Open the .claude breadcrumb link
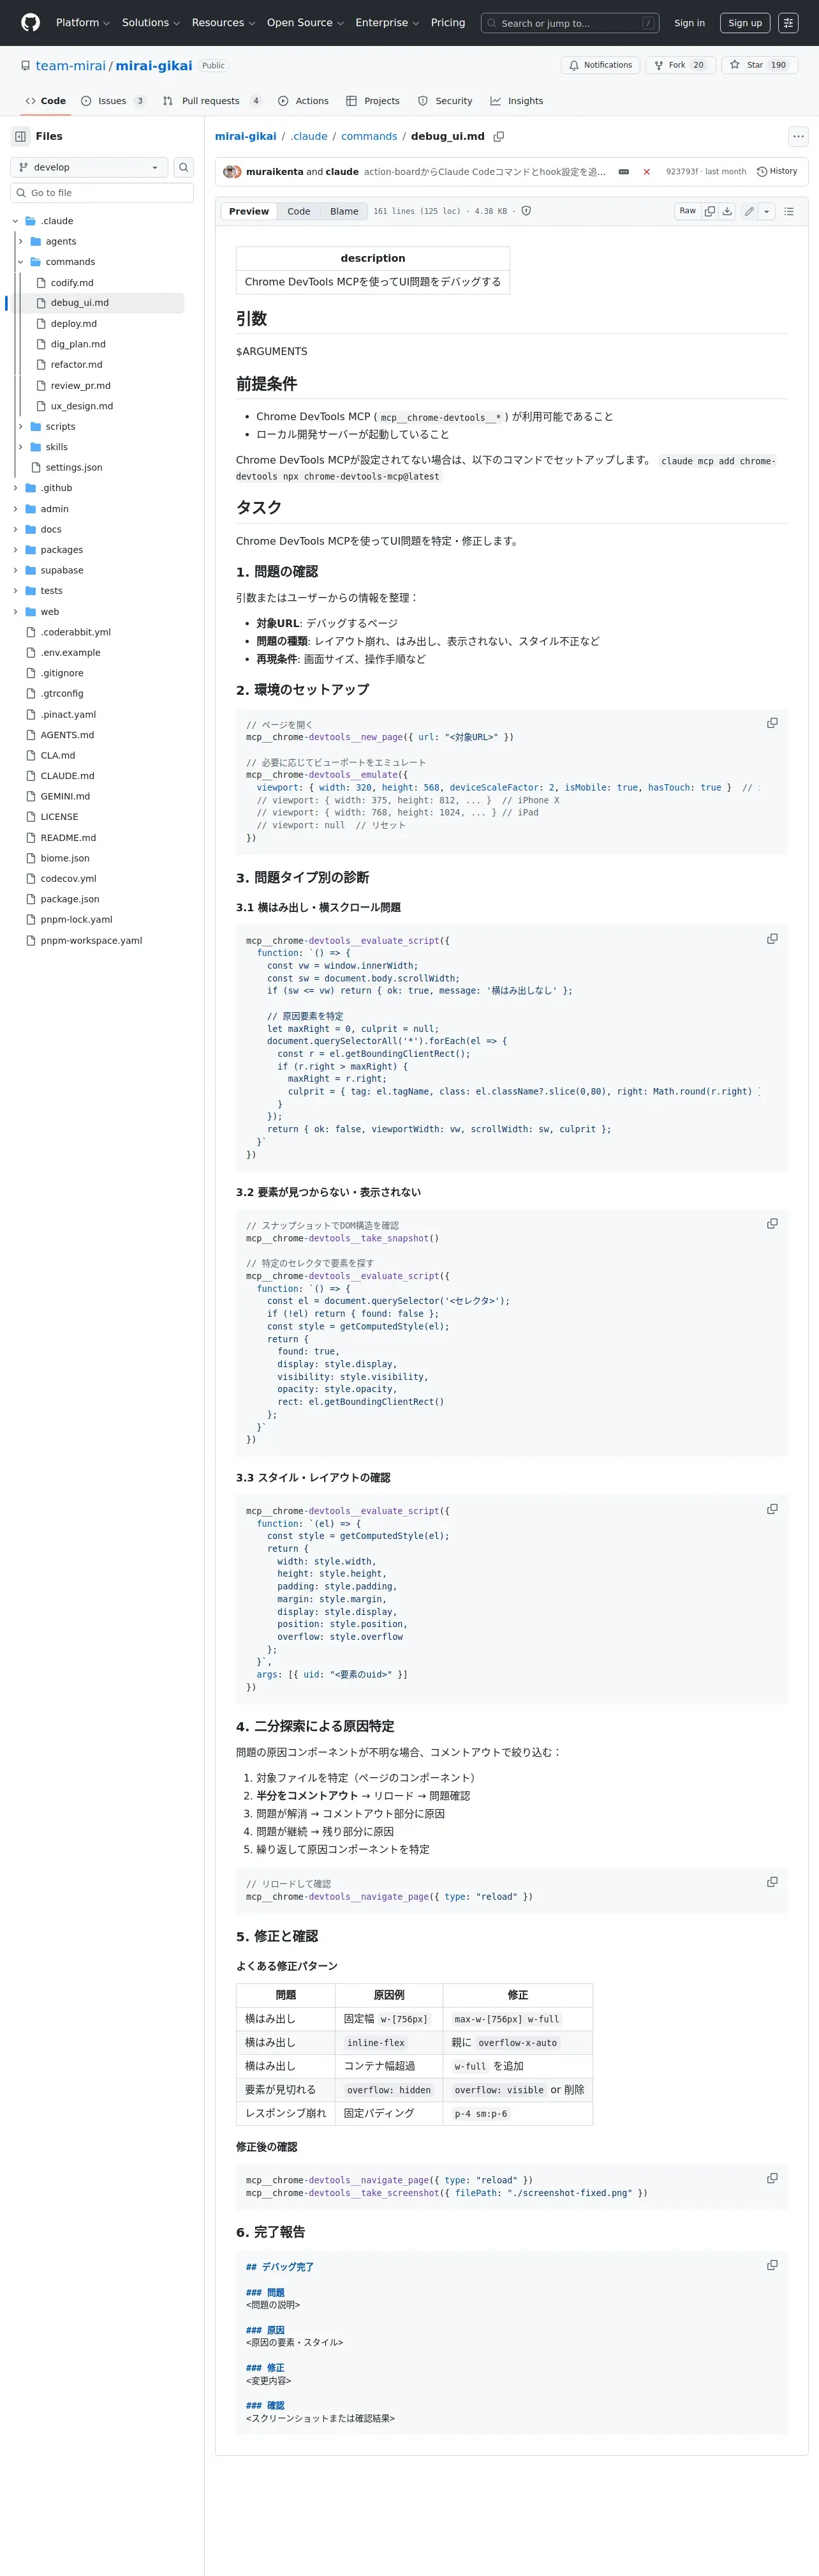 click(x=309, y=136)
